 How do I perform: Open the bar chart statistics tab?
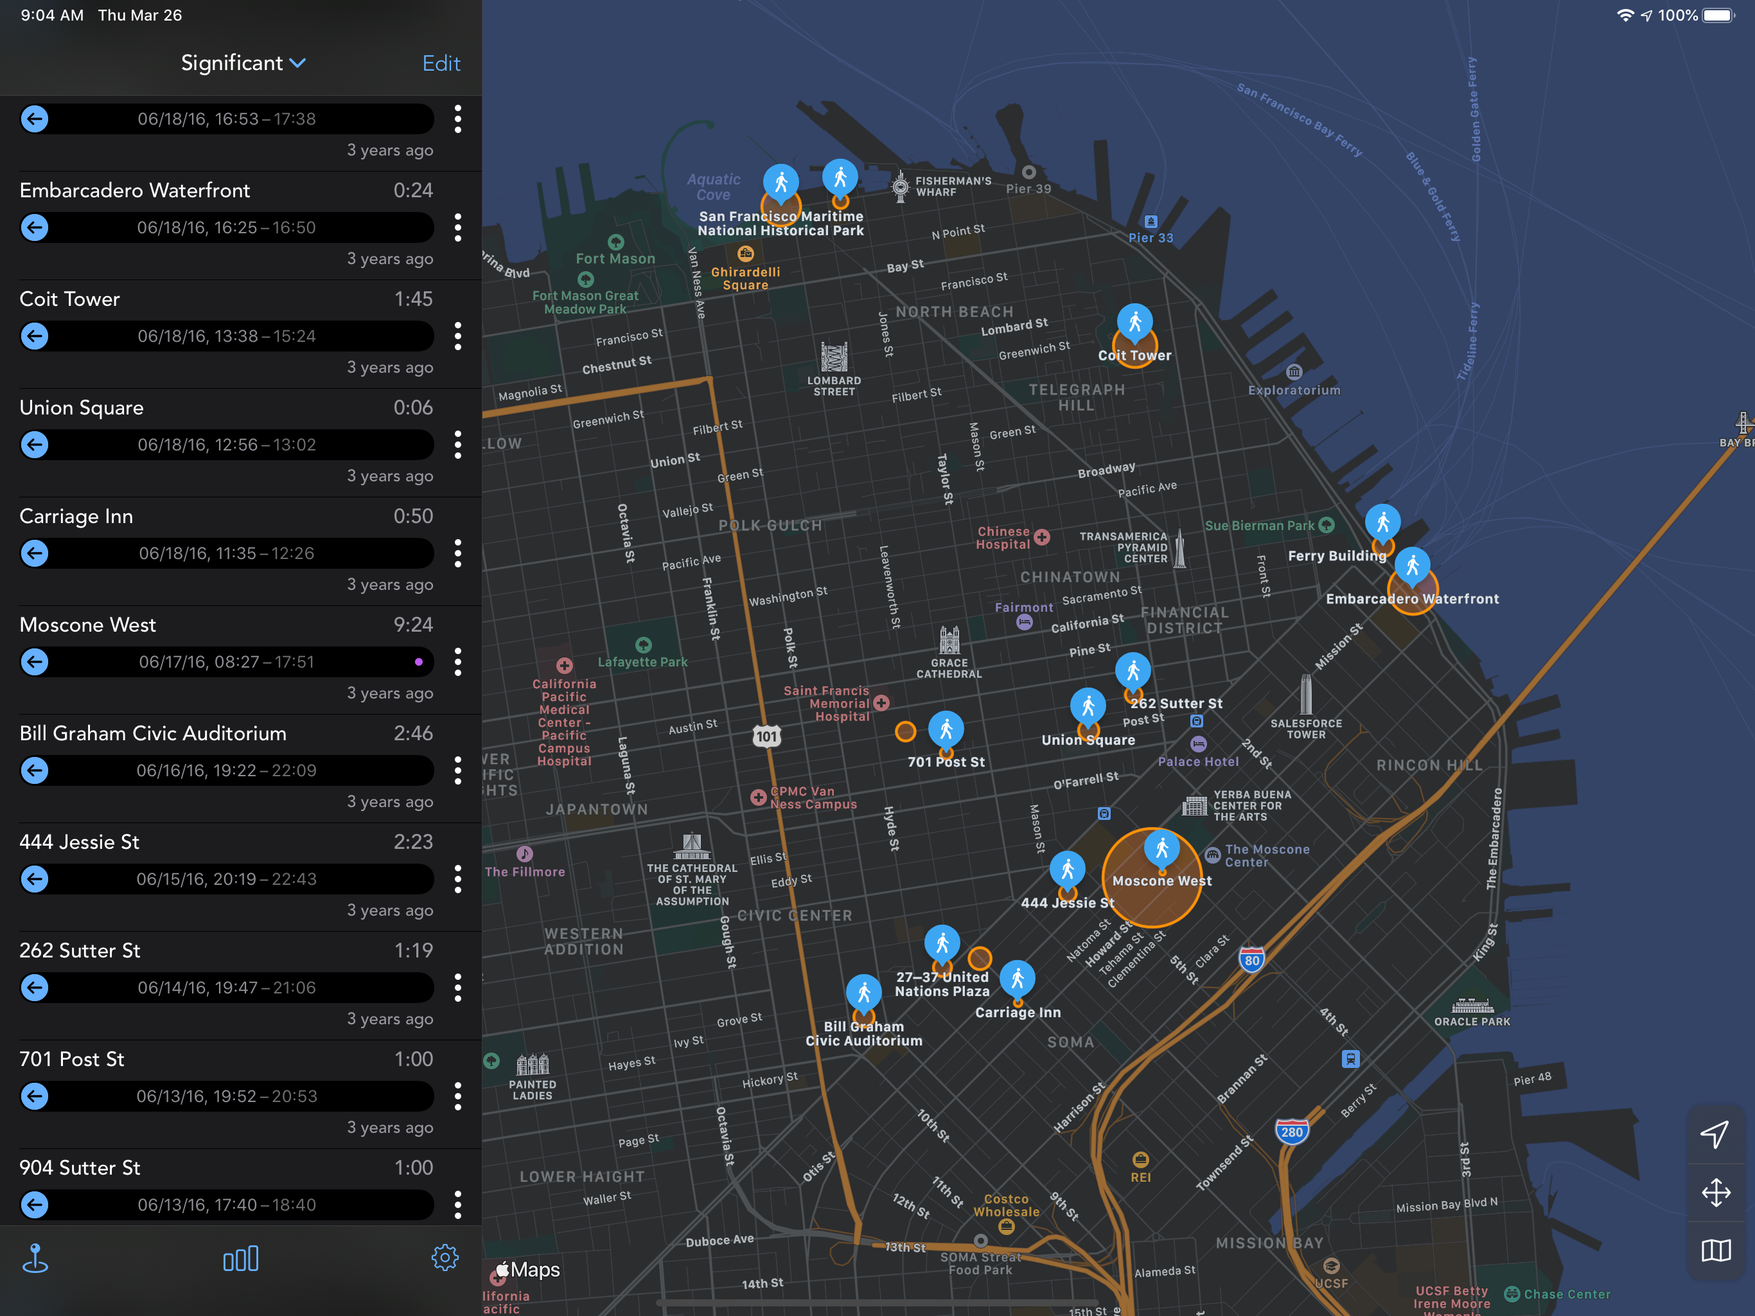pos(240,1259)
